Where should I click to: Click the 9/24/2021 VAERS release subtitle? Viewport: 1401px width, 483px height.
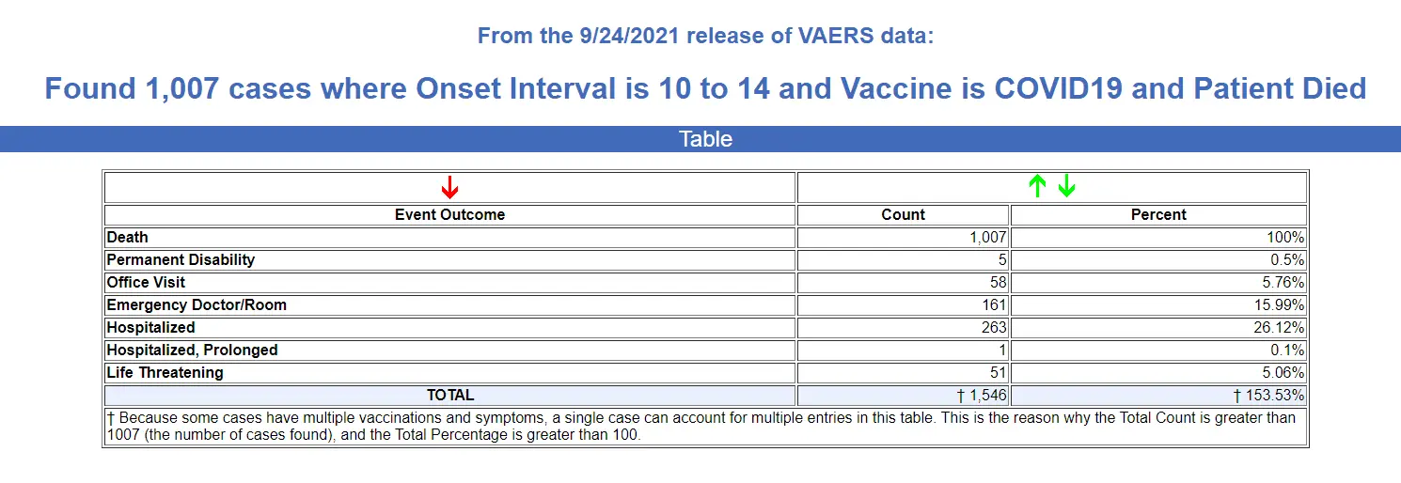coord(705,37)
